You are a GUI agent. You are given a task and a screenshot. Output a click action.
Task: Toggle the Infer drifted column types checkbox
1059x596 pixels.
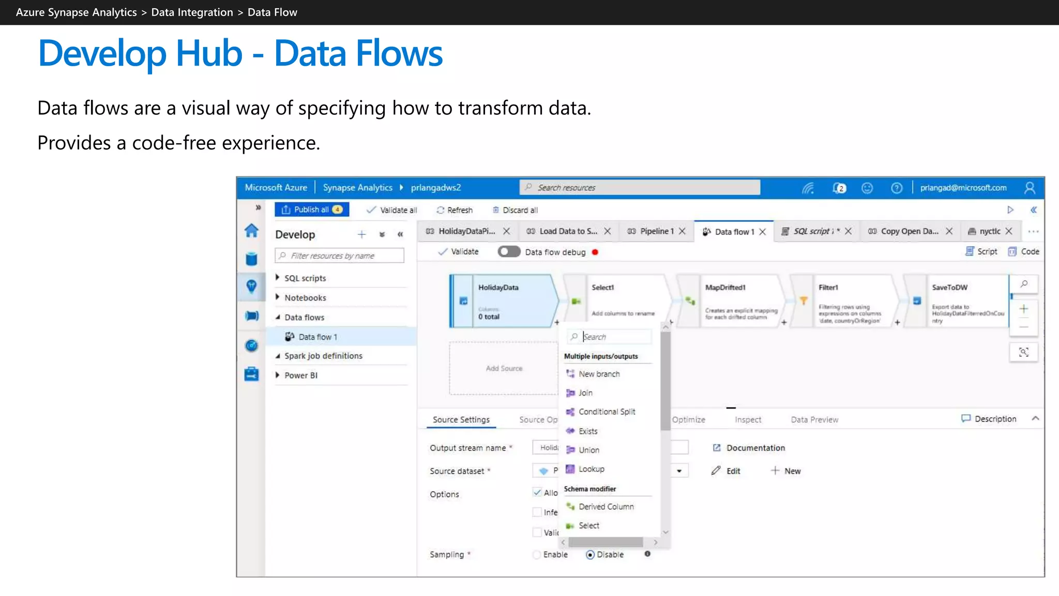pos(537,512)
